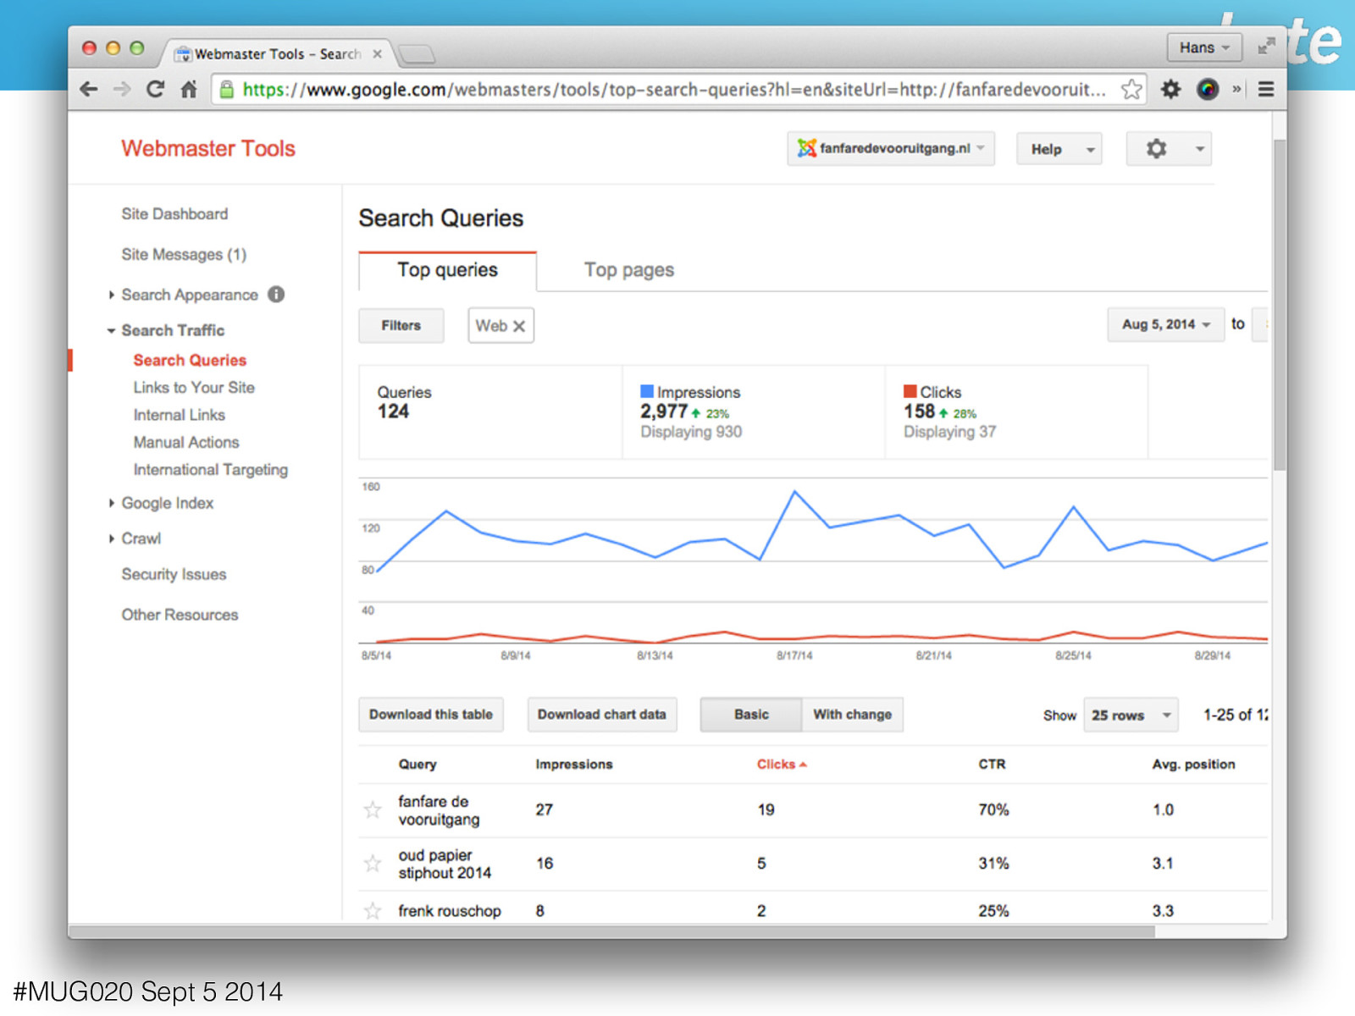This screenshot has height=1016, width=1355.
Task: Remove the Web filter with its X
Action: [x=519, y=326]
